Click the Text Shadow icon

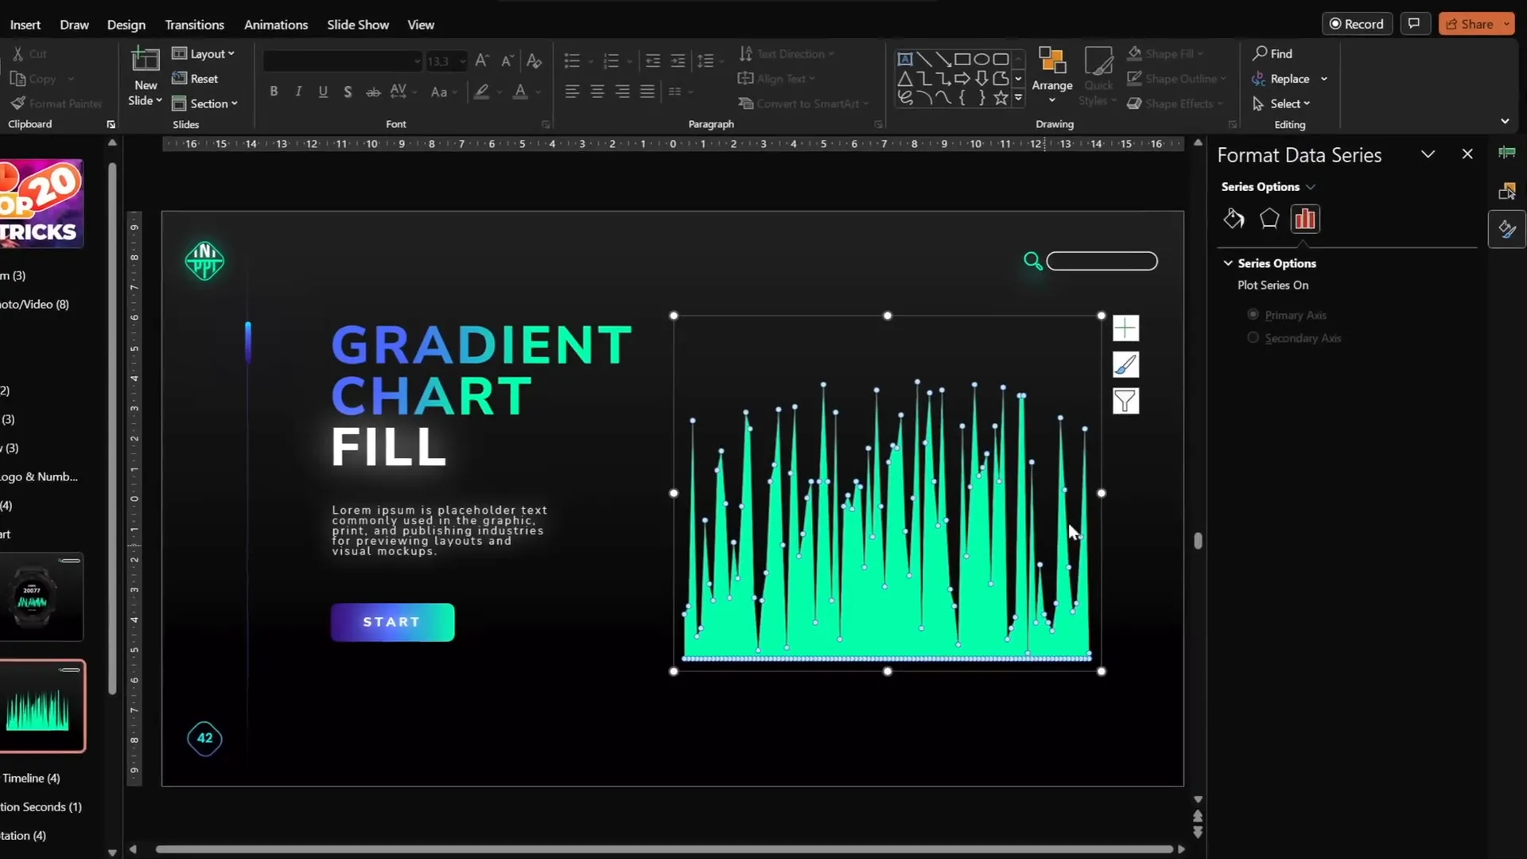point(348,91)
